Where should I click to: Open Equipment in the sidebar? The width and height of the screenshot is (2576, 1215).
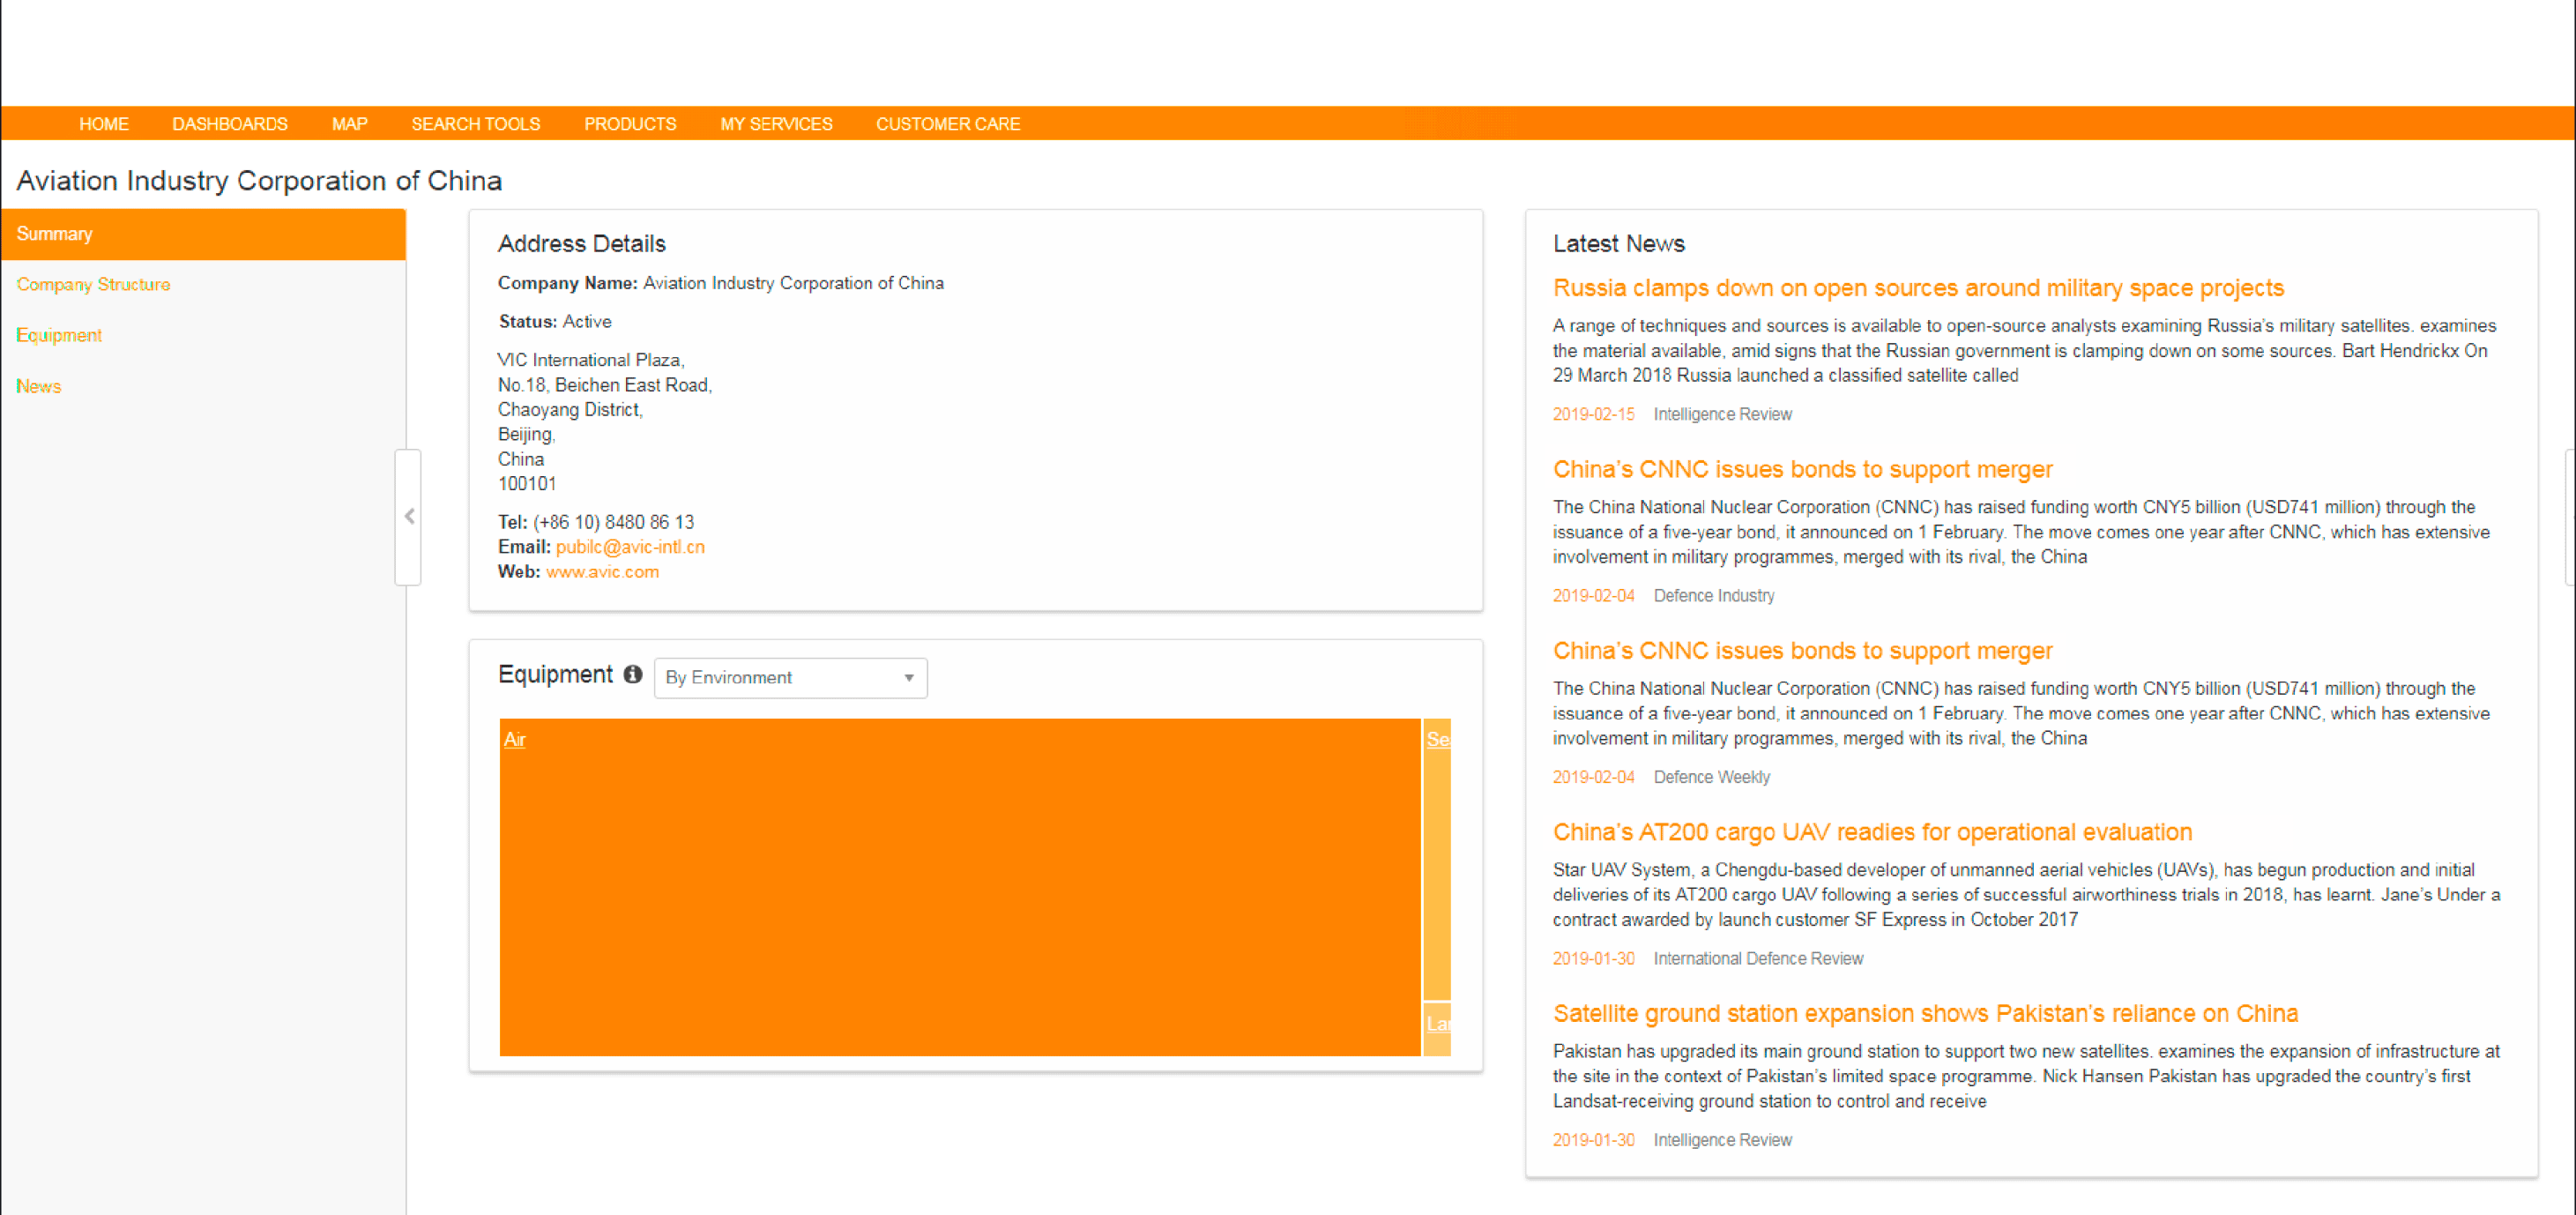[59, 336]
